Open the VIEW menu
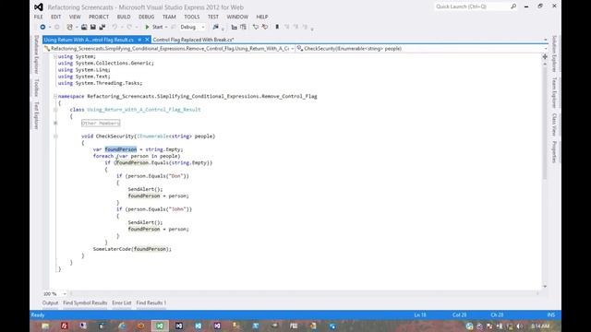The height and width of the screenshot is (332, 591). click(75, 17)
